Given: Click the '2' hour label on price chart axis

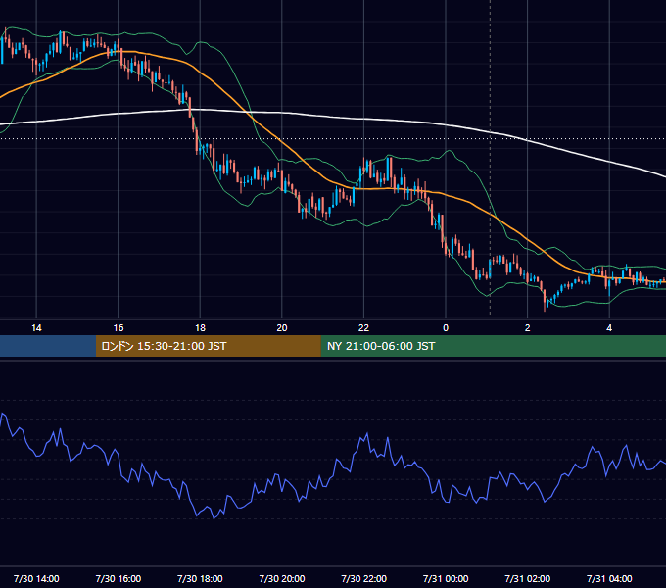Looking at the screenshot, I should click(528, 328).
